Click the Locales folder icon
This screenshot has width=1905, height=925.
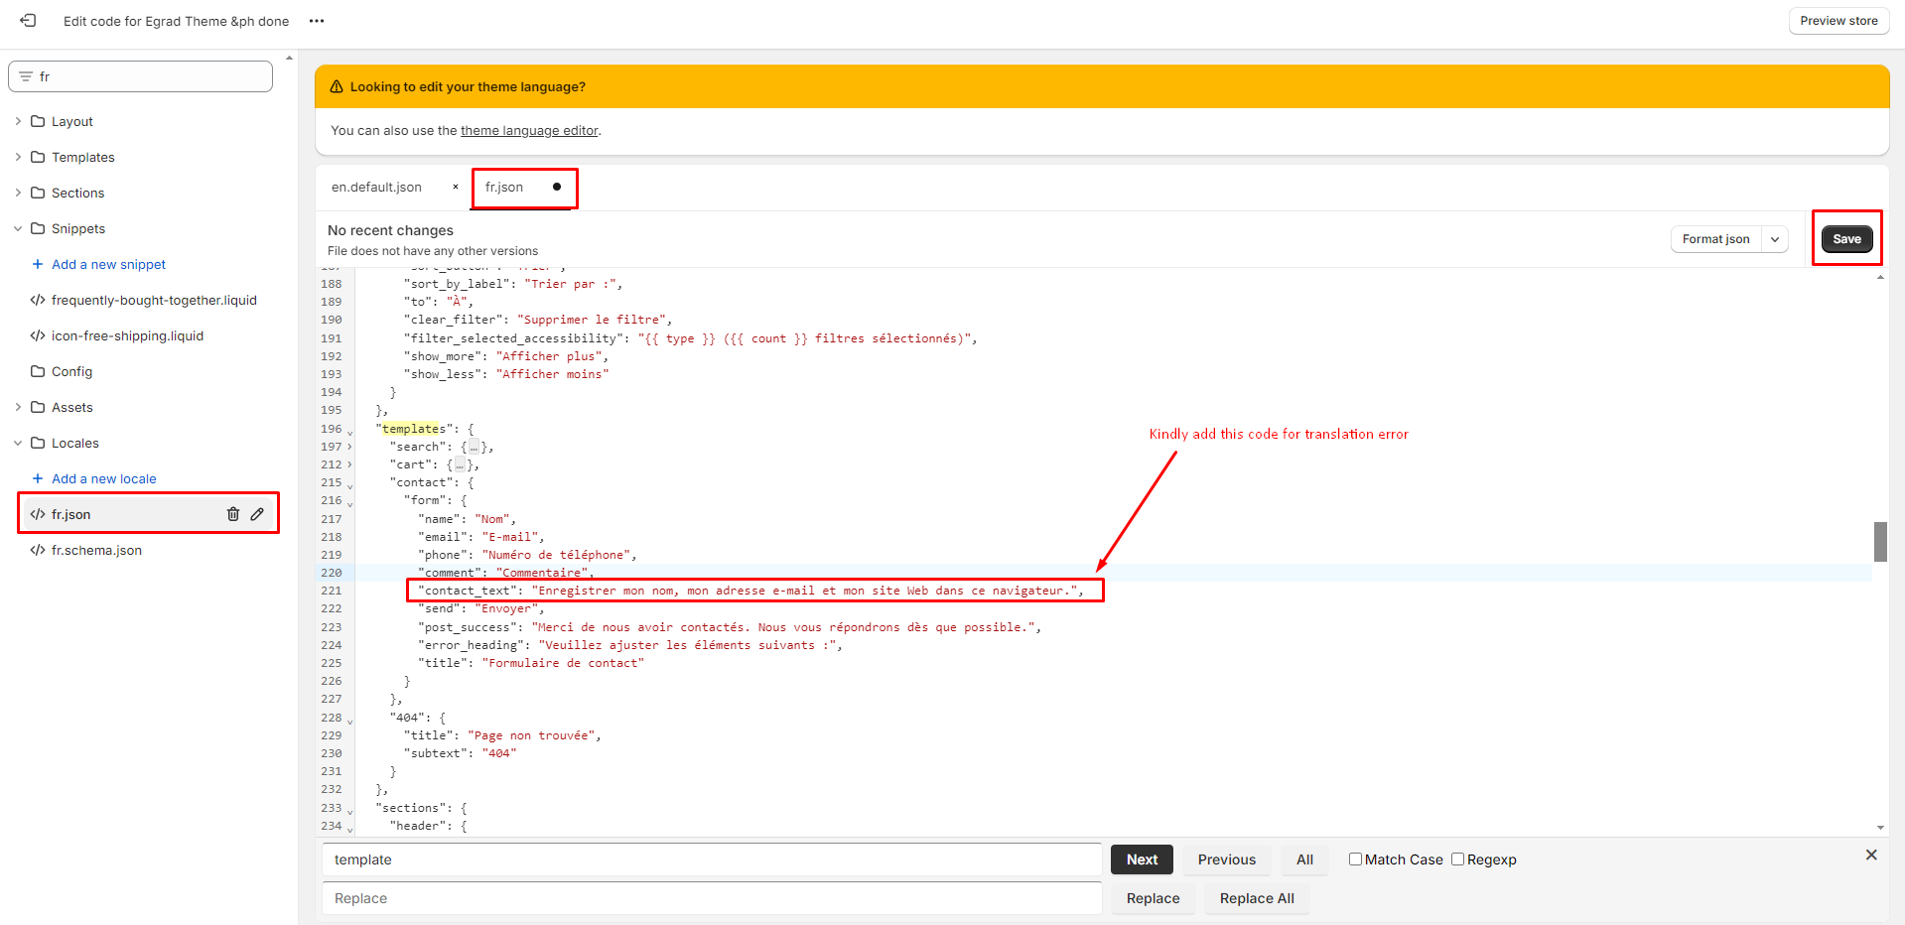tap(38, 443)
